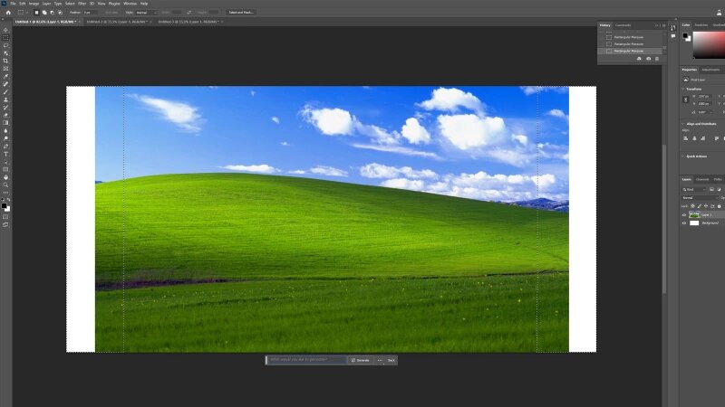Select the Rectangular Marquee tool in toolbar
725x407 pixels.
(5, 37)
